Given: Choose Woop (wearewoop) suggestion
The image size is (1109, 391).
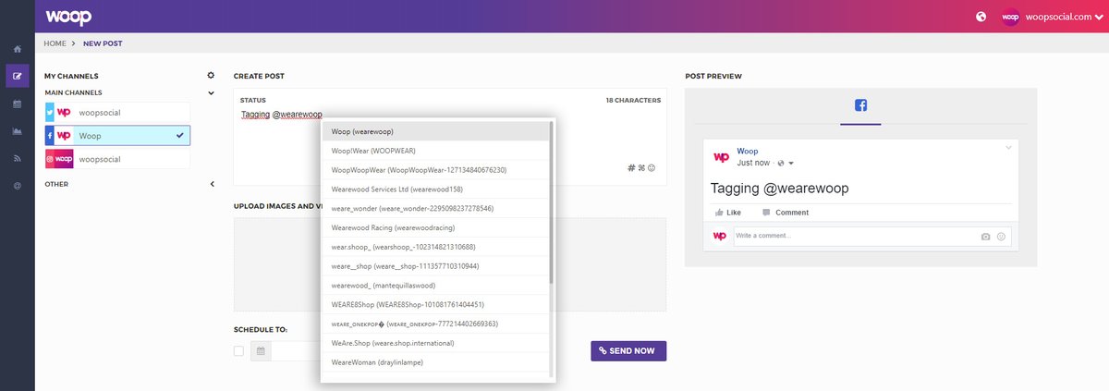Looking at the screenshot, I should 435,131.
